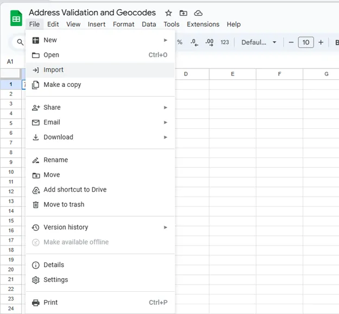
Task: Click the move-to-folder icon beside title
Action: 184,12
